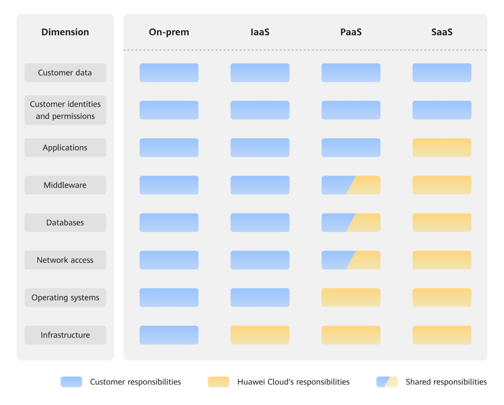Click the orange Huawei Cloud's responsibilities legend swatch
Image resolution: width=504 pixels, height=405 pixels.
pyautogui.click(x=218, y=382)
